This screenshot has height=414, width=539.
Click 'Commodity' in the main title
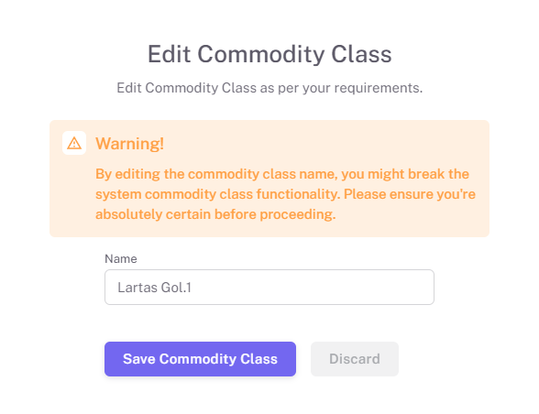point(261,55)
